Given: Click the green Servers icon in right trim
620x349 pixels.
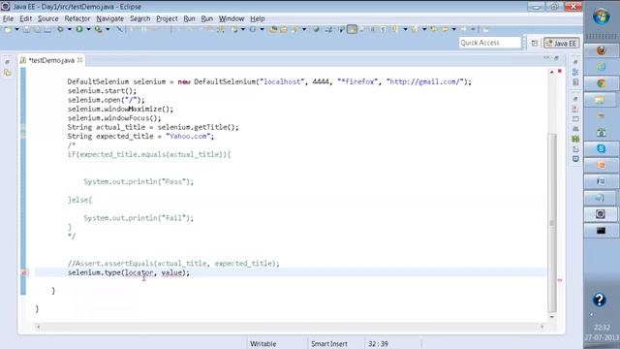Looking at the screenshot, I should [575, 139].
